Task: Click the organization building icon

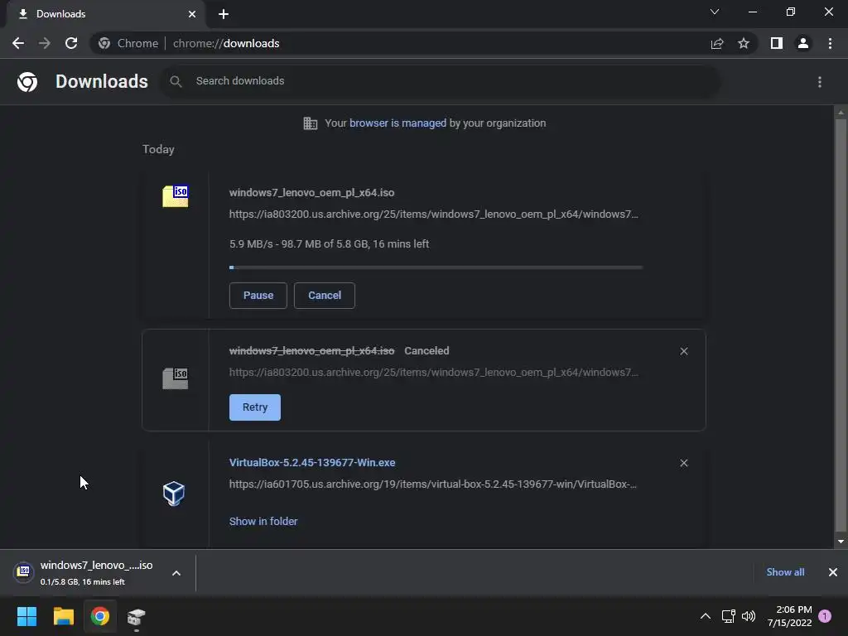Action: click(311, 123)
